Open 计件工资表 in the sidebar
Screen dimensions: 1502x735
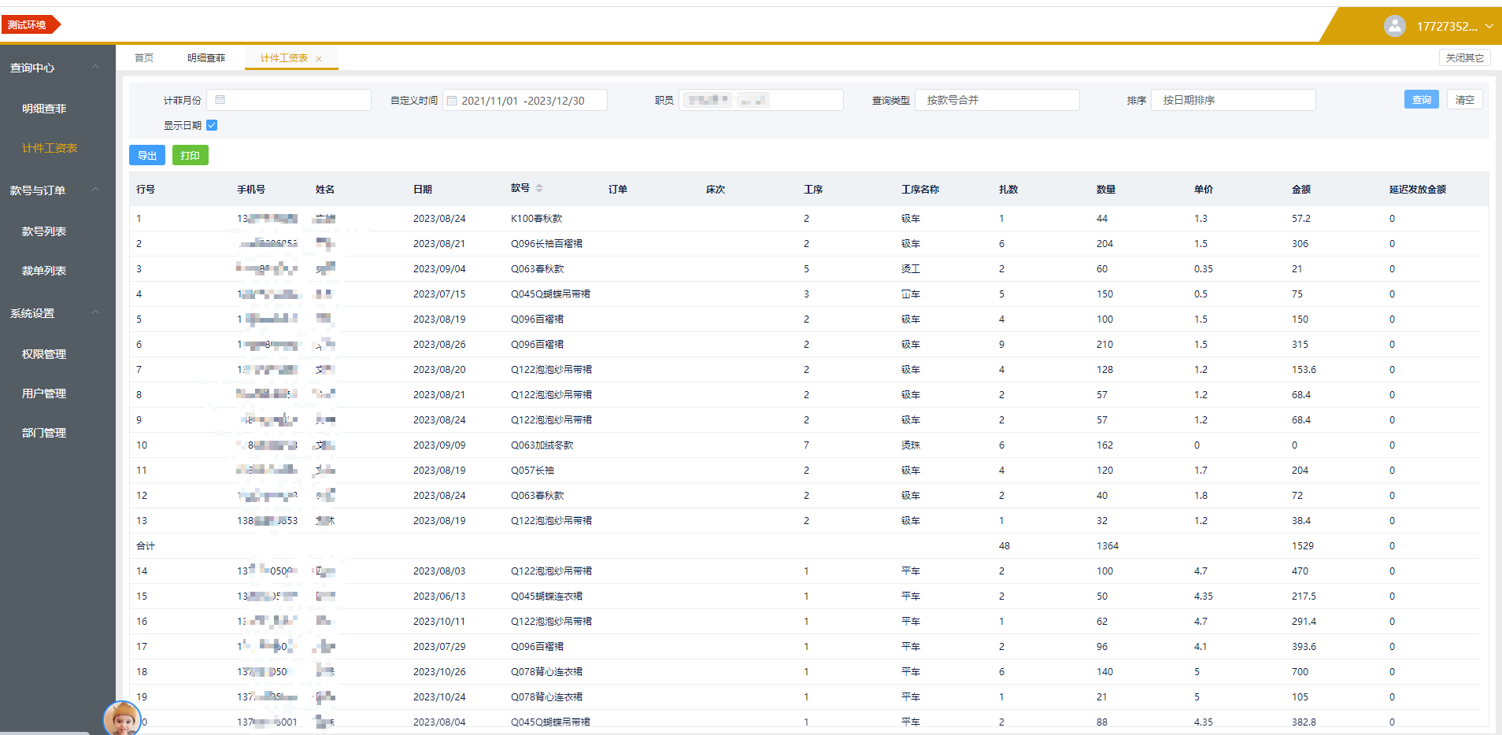coord(50,148)
